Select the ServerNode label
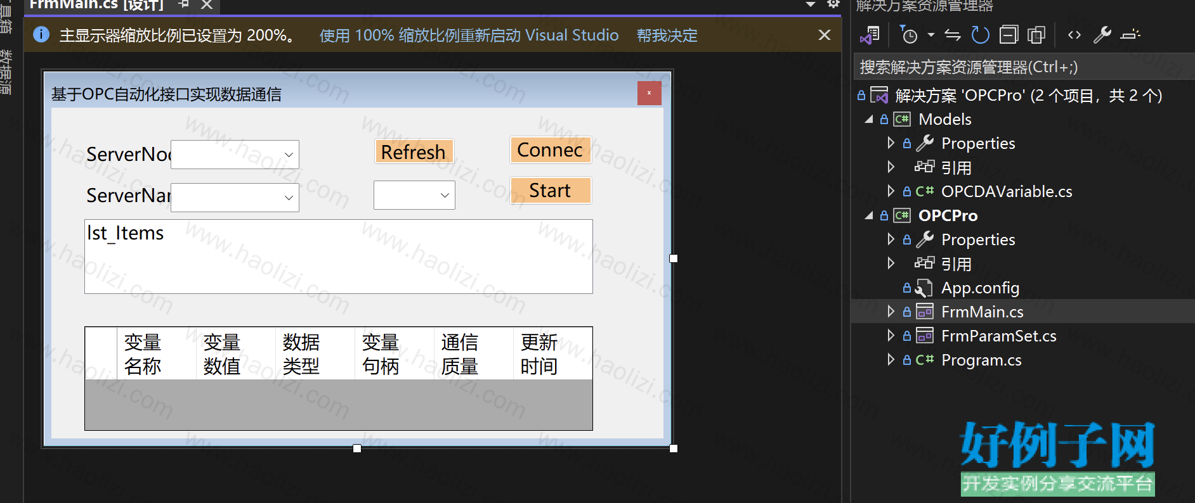 pyautogui.click(x=128, y=154)
